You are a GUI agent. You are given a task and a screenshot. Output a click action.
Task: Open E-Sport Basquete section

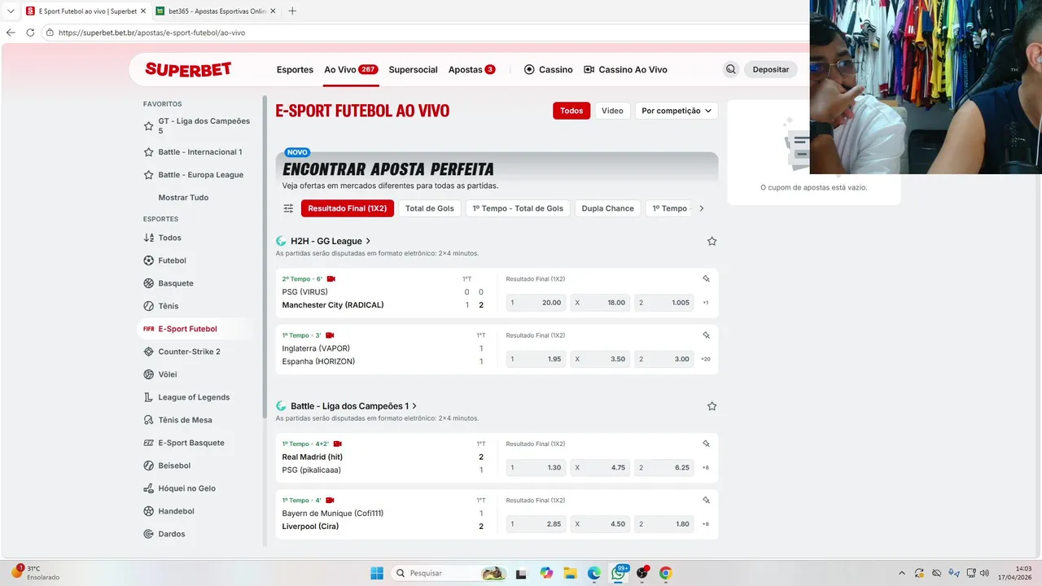tap(191, 443)
